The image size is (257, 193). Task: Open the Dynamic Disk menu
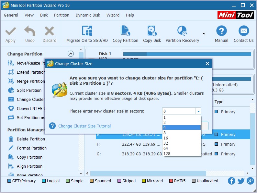[88, 15]
